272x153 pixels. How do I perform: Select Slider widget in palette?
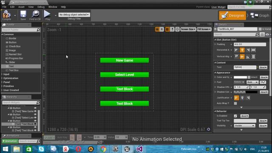(12, 62)
